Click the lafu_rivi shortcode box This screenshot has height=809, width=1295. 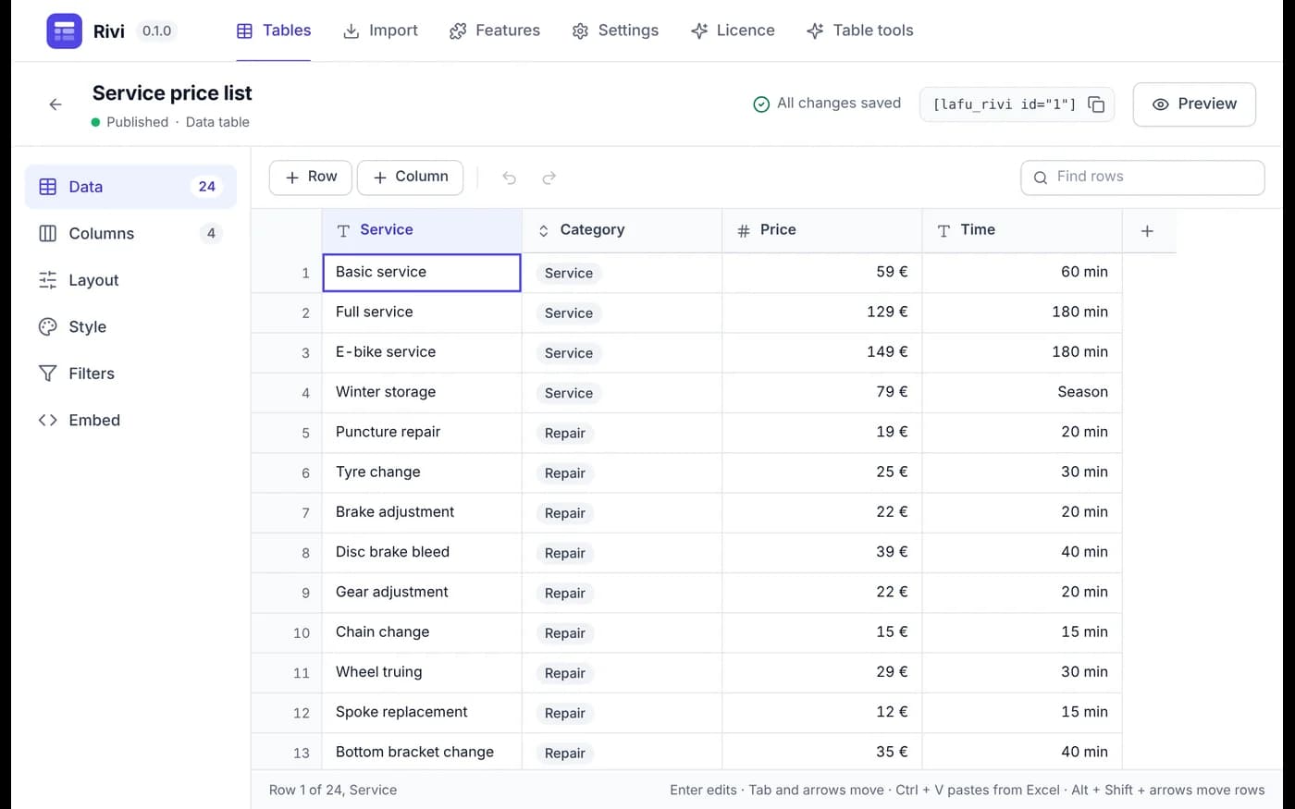(x=1017, y=104)
